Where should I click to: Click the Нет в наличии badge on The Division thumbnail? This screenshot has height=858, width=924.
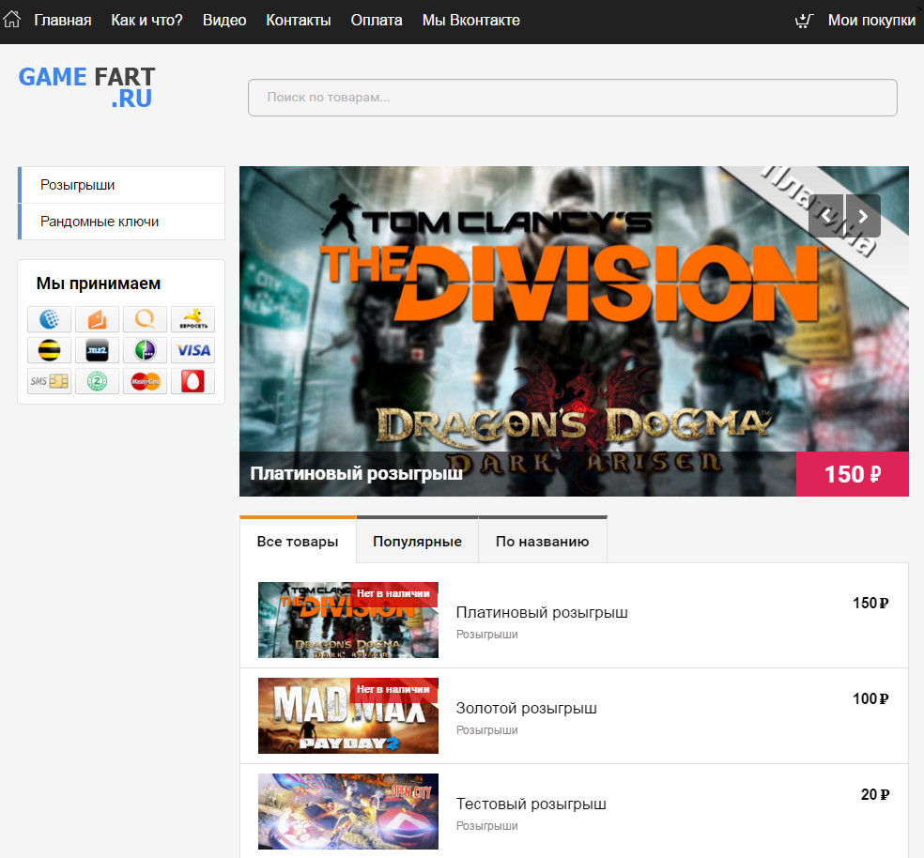click(393, 594)
